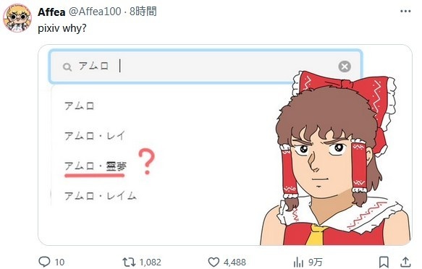Click the 'pixiv why?' tweet text

[62, 28]
